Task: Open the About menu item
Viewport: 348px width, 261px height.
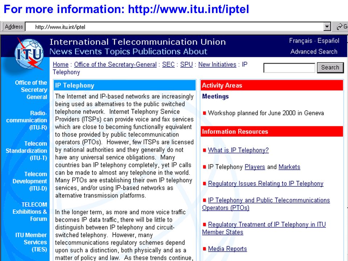Action: coord(195,51)
